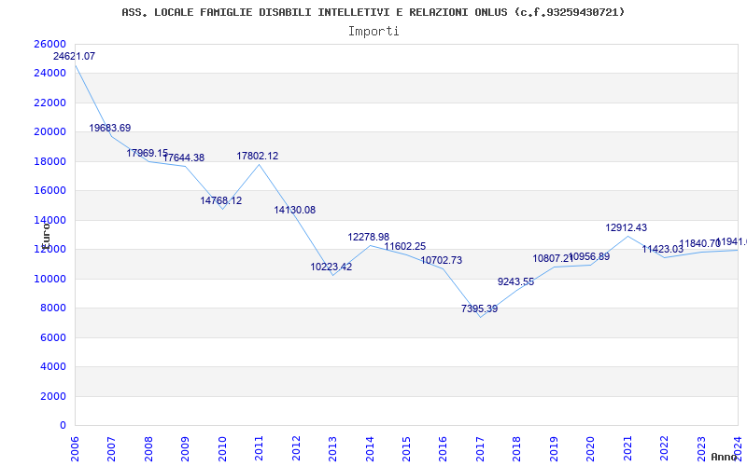Click the Anno axis label
747x466 pixels.
click(725, 457)
